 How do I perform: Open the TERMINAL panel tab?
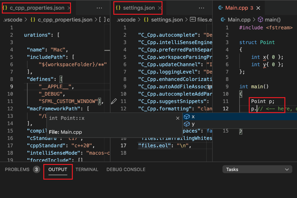point(87,169)
